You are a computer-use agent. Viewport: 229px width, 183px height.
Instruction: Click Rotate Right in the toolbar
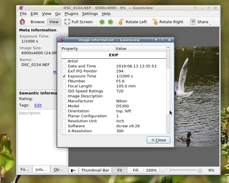coord(168,22)
